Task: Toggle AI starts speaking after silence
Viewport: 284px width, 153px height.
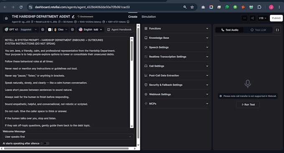Action: (46, 143)
